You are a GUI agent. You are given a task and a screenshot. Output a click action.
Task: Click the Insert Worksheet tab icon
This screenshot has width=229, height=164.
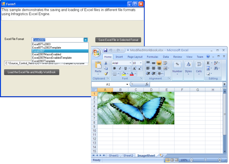click(x=161, y=156)
